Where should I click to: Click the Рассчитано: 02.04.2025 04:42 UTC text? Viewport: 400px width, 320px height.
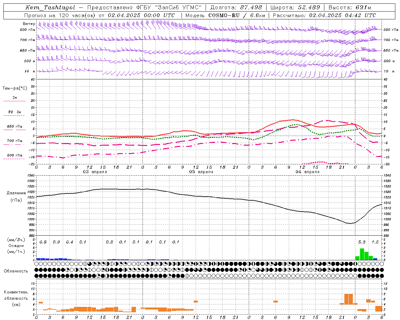tap(324, 15)
